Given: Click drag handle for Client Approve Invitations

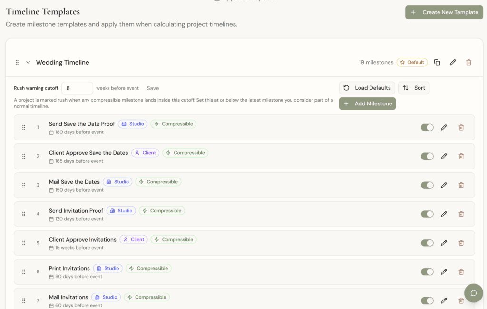Looking at the screenshot, I should 24,243.
